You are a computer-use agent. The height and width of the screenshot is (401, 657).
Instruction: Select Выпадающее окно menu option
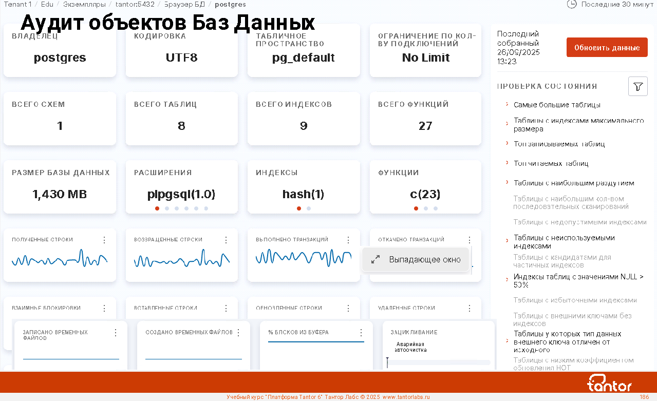(x=424, y=259)
